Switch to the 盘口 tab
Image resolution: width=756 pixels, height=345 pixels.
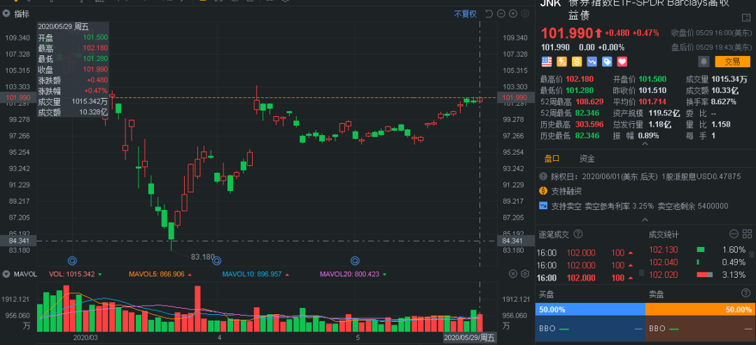coord(552,159)
